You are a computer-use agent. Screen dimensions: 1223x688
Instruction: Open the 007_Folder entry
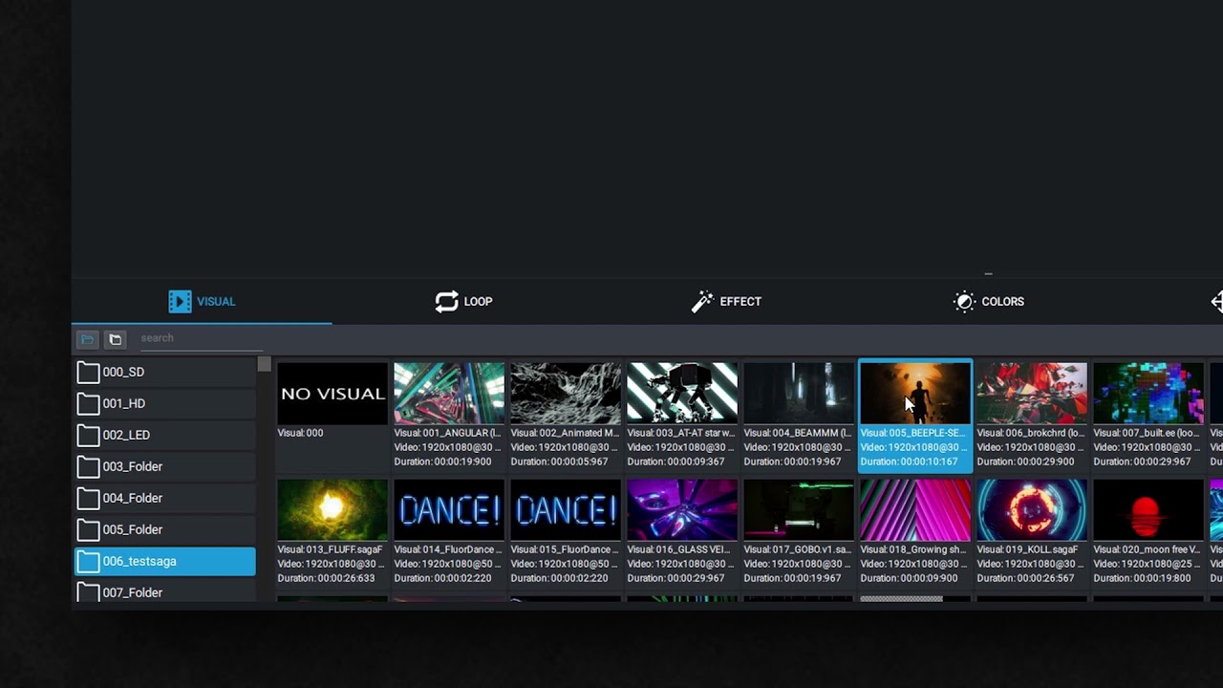(165, 591)
